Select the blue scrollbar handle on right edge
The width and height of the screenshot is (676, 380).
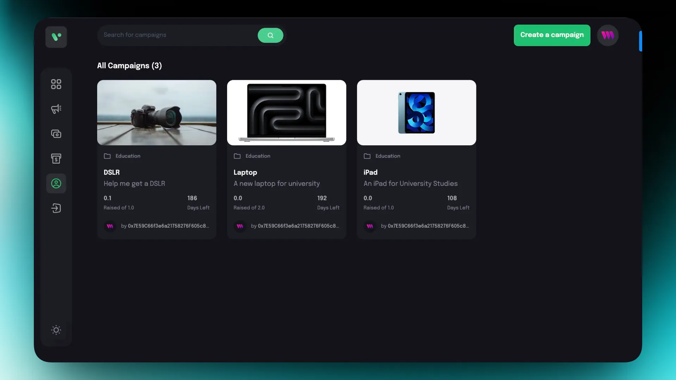click(x=641, y=41)
